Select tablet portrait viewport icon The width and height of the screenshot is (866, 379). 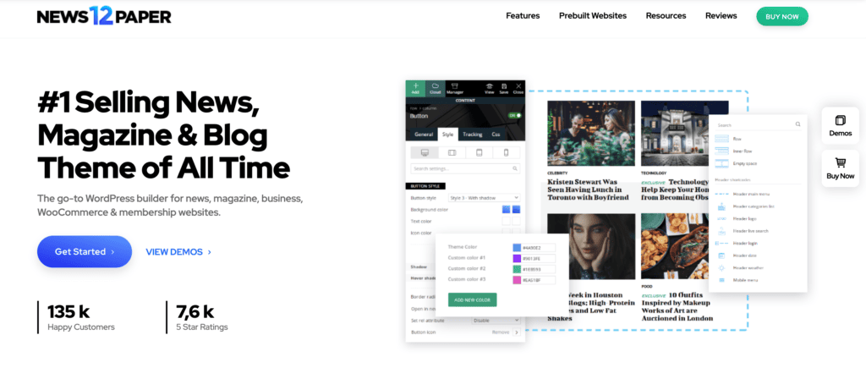(479, 152)
